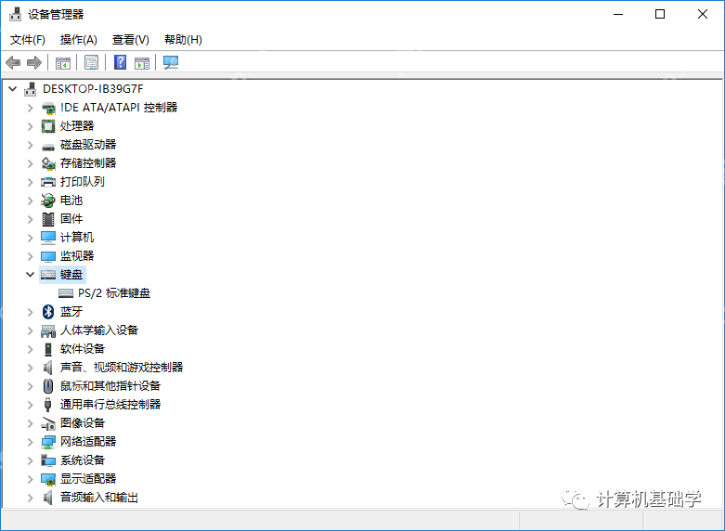Collapse the 键盘 node

(x=31, y=275)
